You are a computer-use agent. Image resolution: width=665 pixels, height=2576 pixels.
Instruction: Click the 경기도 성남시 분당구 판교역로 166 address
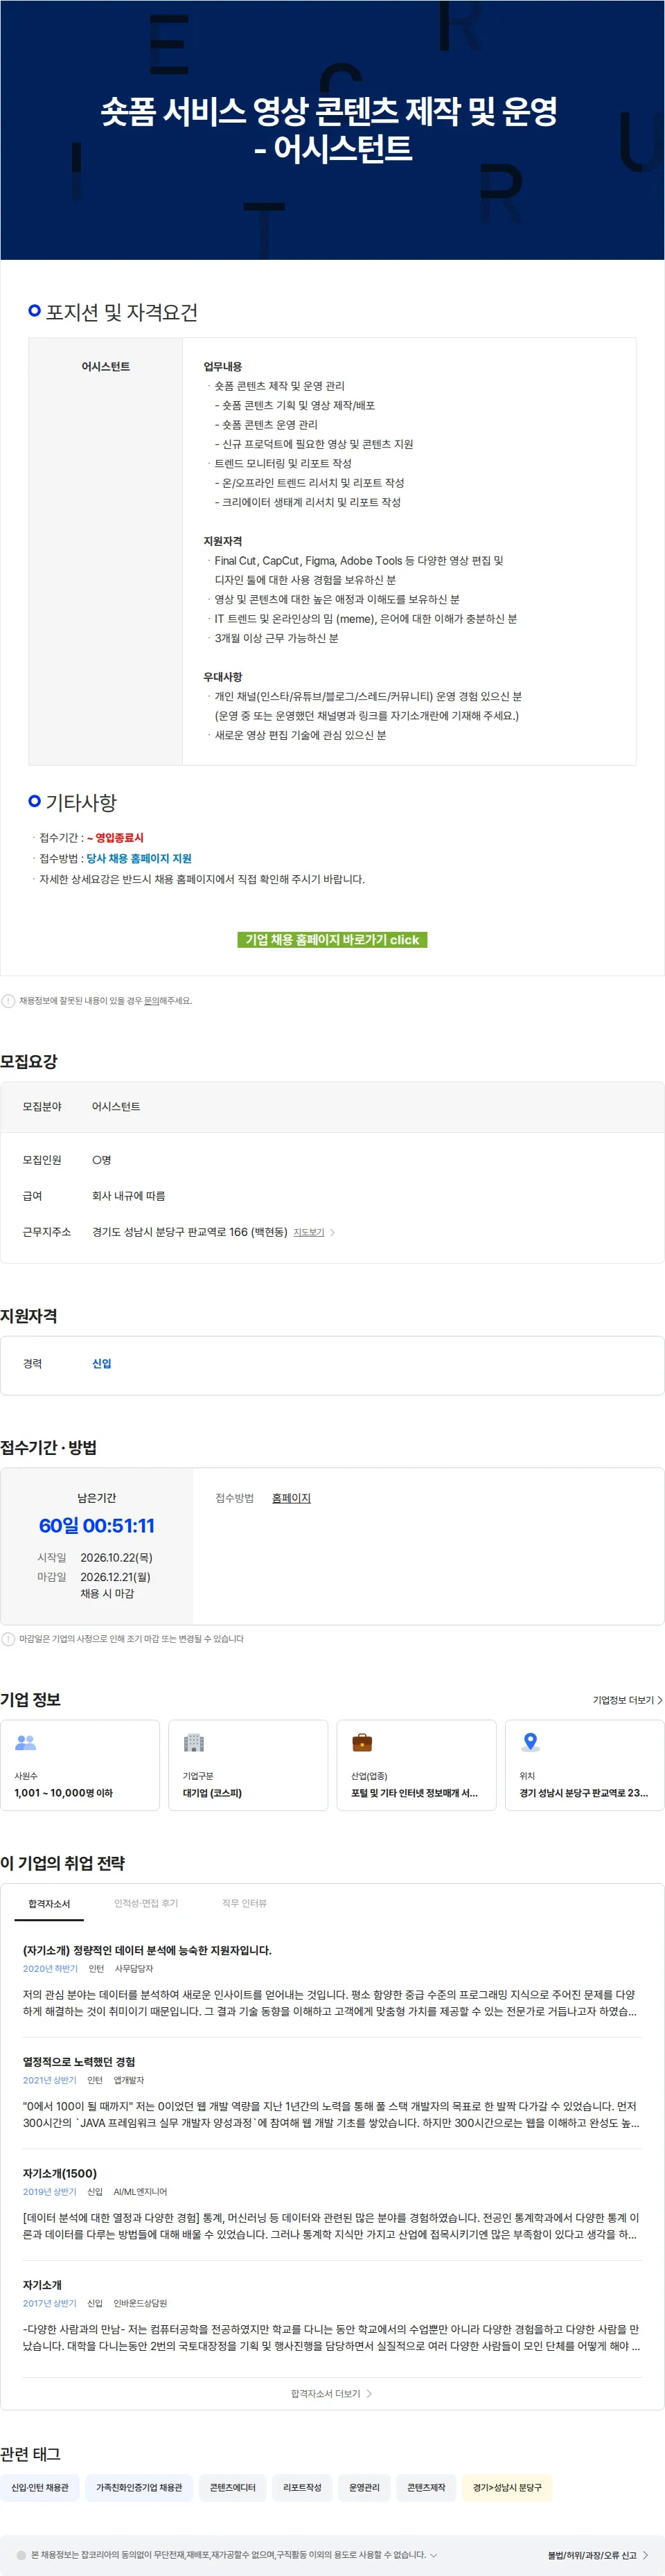point(190,1232)
